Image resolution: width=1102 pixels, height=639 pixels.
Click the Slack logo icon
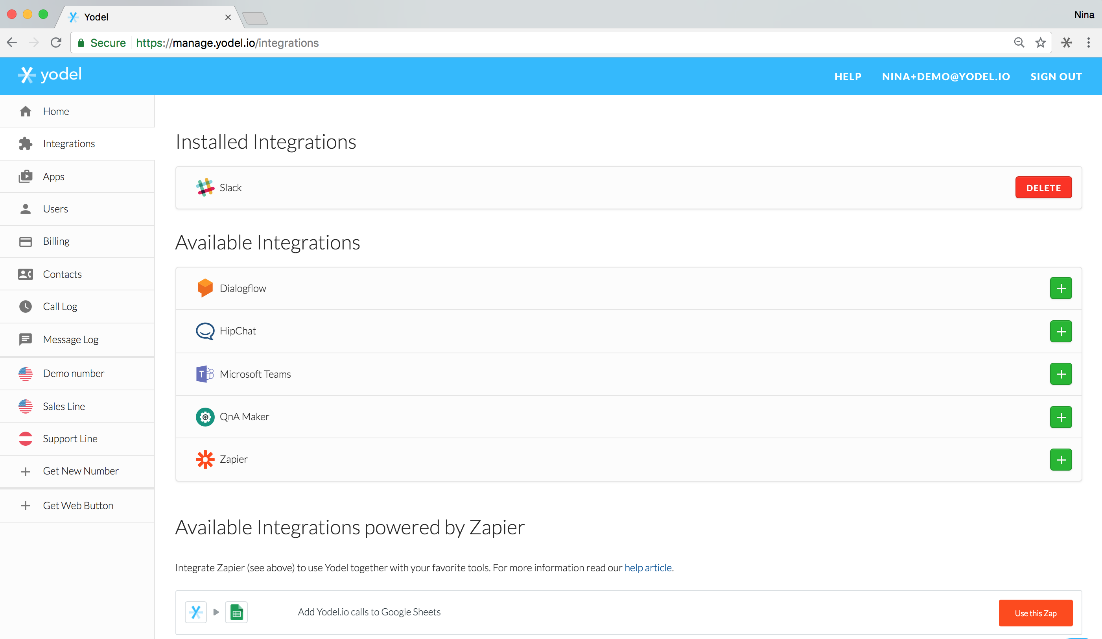[205, 188]
